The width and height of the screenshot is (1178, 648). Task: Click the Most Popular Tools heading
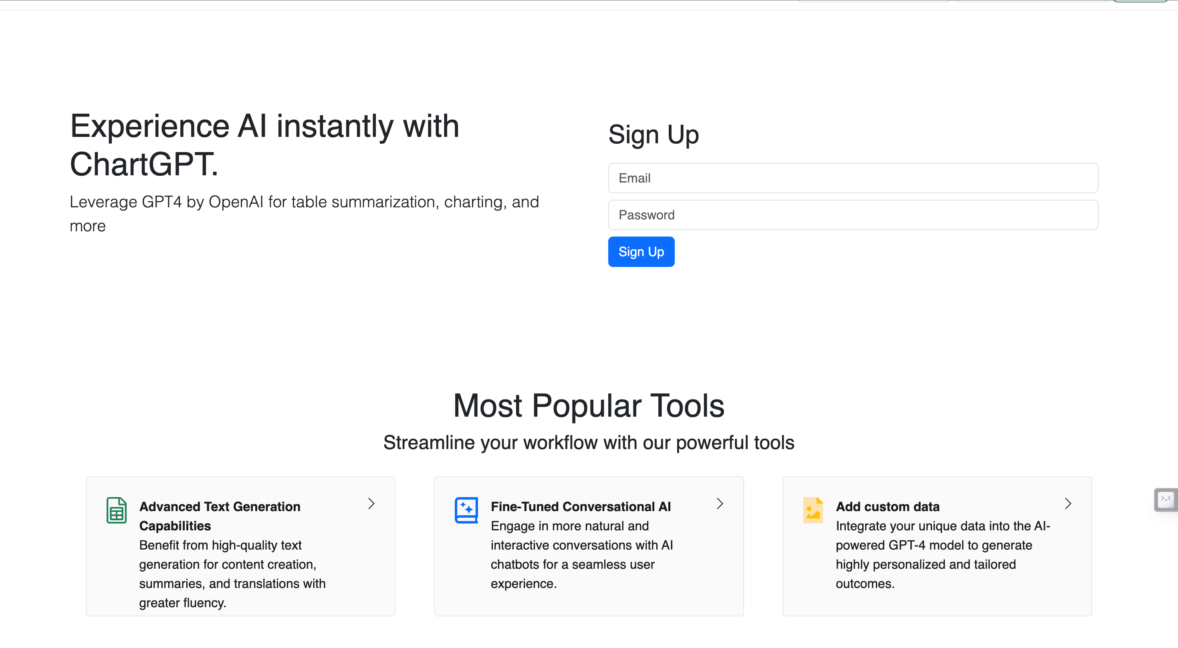[x=589, y=405]
